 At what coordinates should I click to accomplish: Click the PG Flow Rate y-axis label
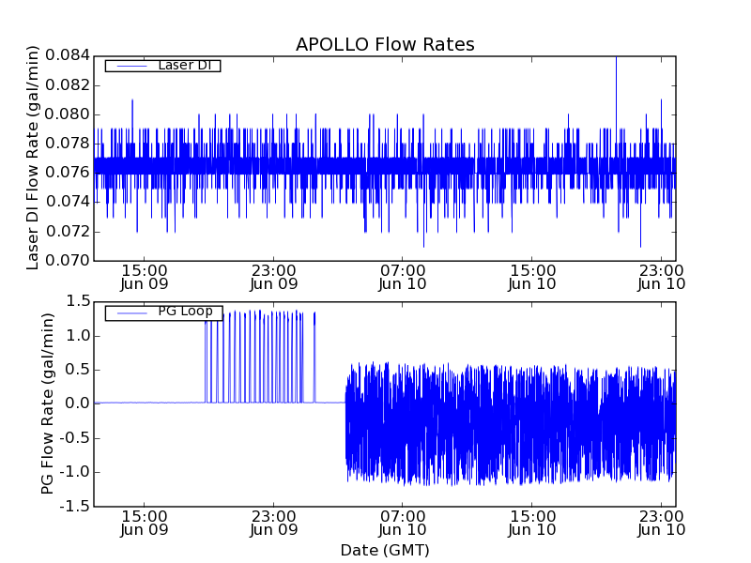[x=48, y=403]
